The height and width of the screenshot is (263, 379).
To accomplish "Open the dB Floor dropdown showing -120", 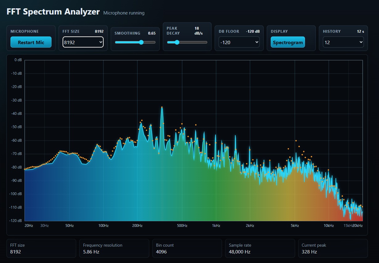I will coord(239,42).
